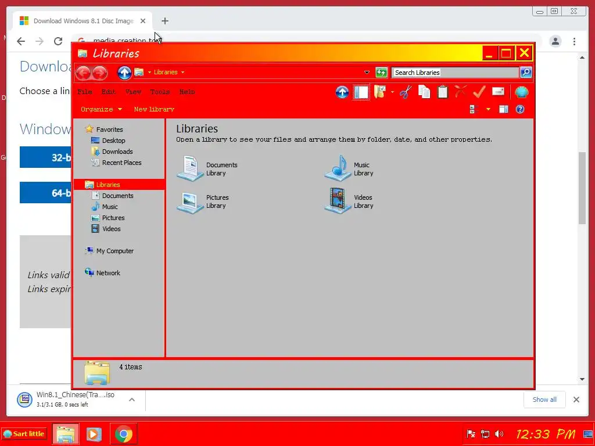Image resolution: width=595 pixels, height=446 pixels.
Task: Toggle the preview pane button
Action: tap(504, 109)
